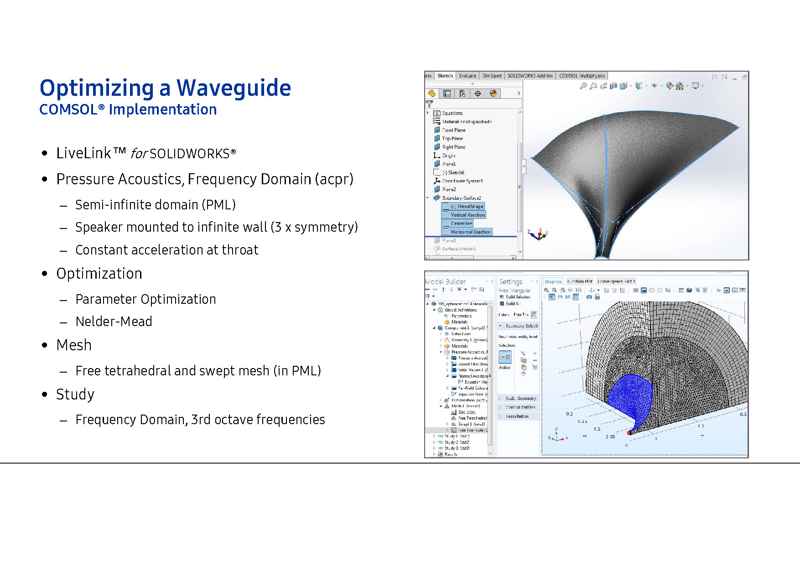Click the blue up arrow in Model Builder toolbar
This screenshot has width=800, height=566.
443,289
